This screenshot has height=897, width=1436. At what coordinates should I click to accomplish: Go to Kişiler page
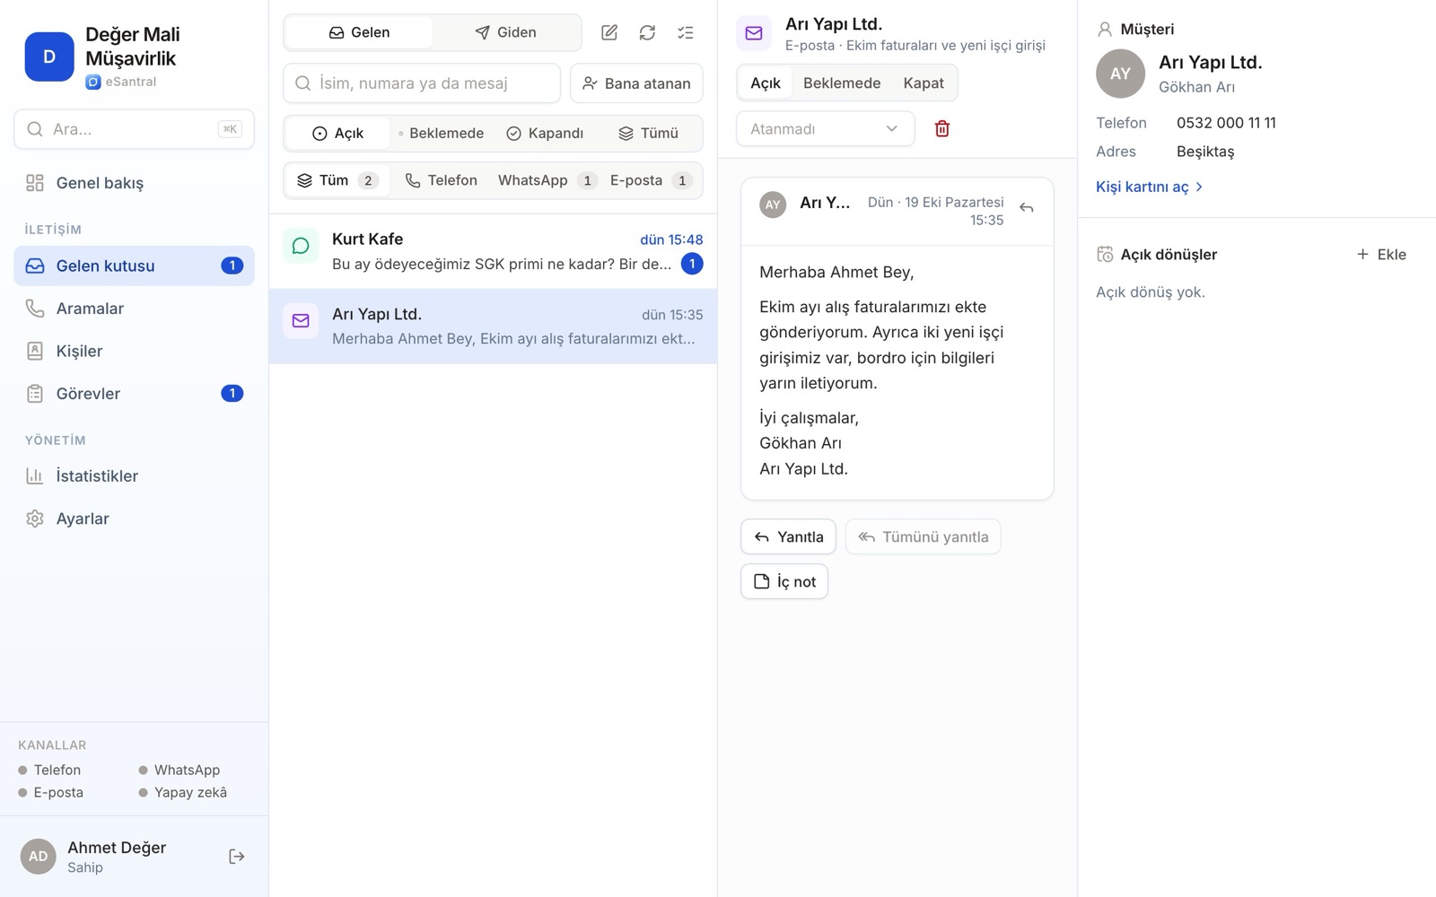click(134, 351)
